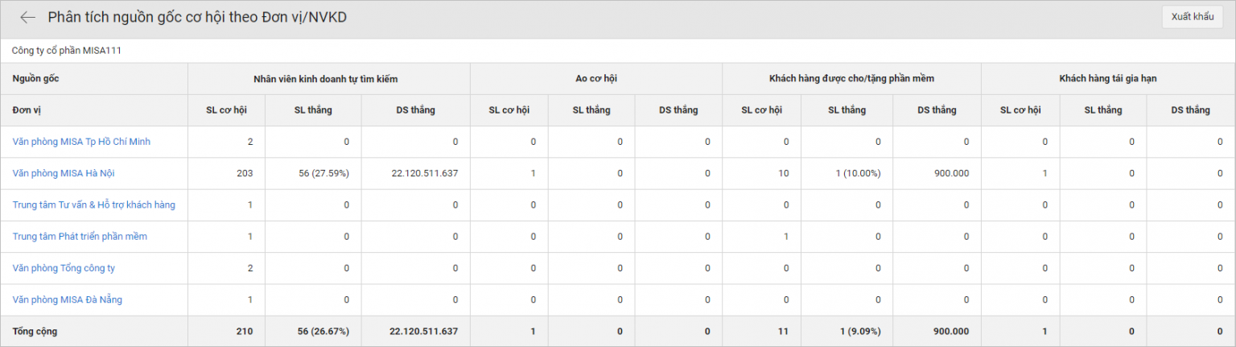This screenshot has height=347, width=1236.
Task: Select the Nguồn gốc column header
Action: (35, 79)
